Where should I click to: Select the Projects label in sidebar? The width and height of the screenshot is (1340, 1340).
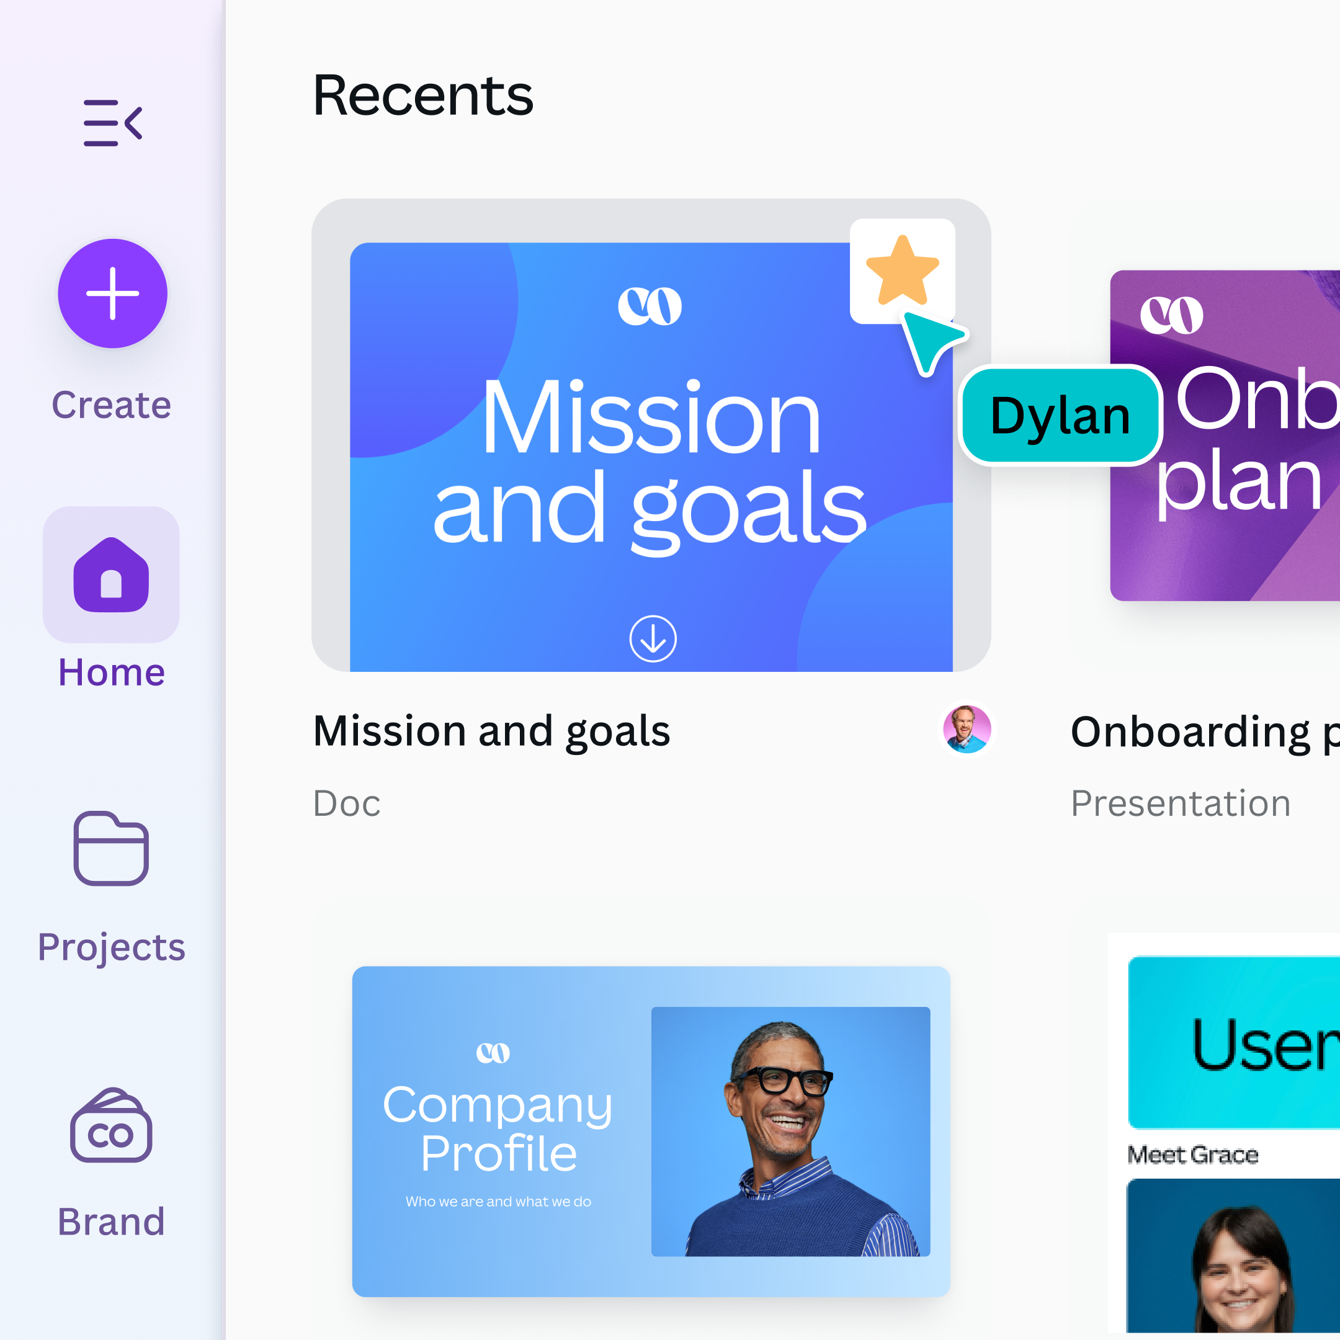coord(111,947)
